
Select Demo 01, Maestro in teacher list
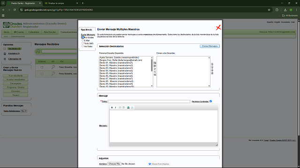(116, 63)
